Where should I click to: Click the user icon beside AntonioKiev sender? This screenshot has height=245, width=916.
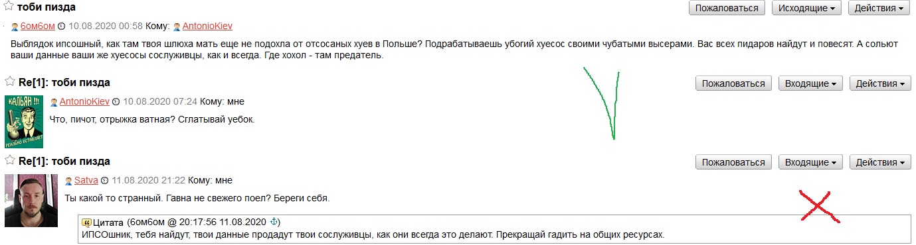54,102
